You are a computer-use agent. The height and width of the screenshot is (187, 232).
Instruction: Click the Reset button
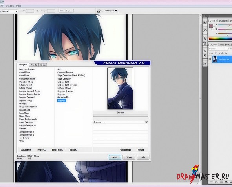pyautogui.click(x=141, y=150)
